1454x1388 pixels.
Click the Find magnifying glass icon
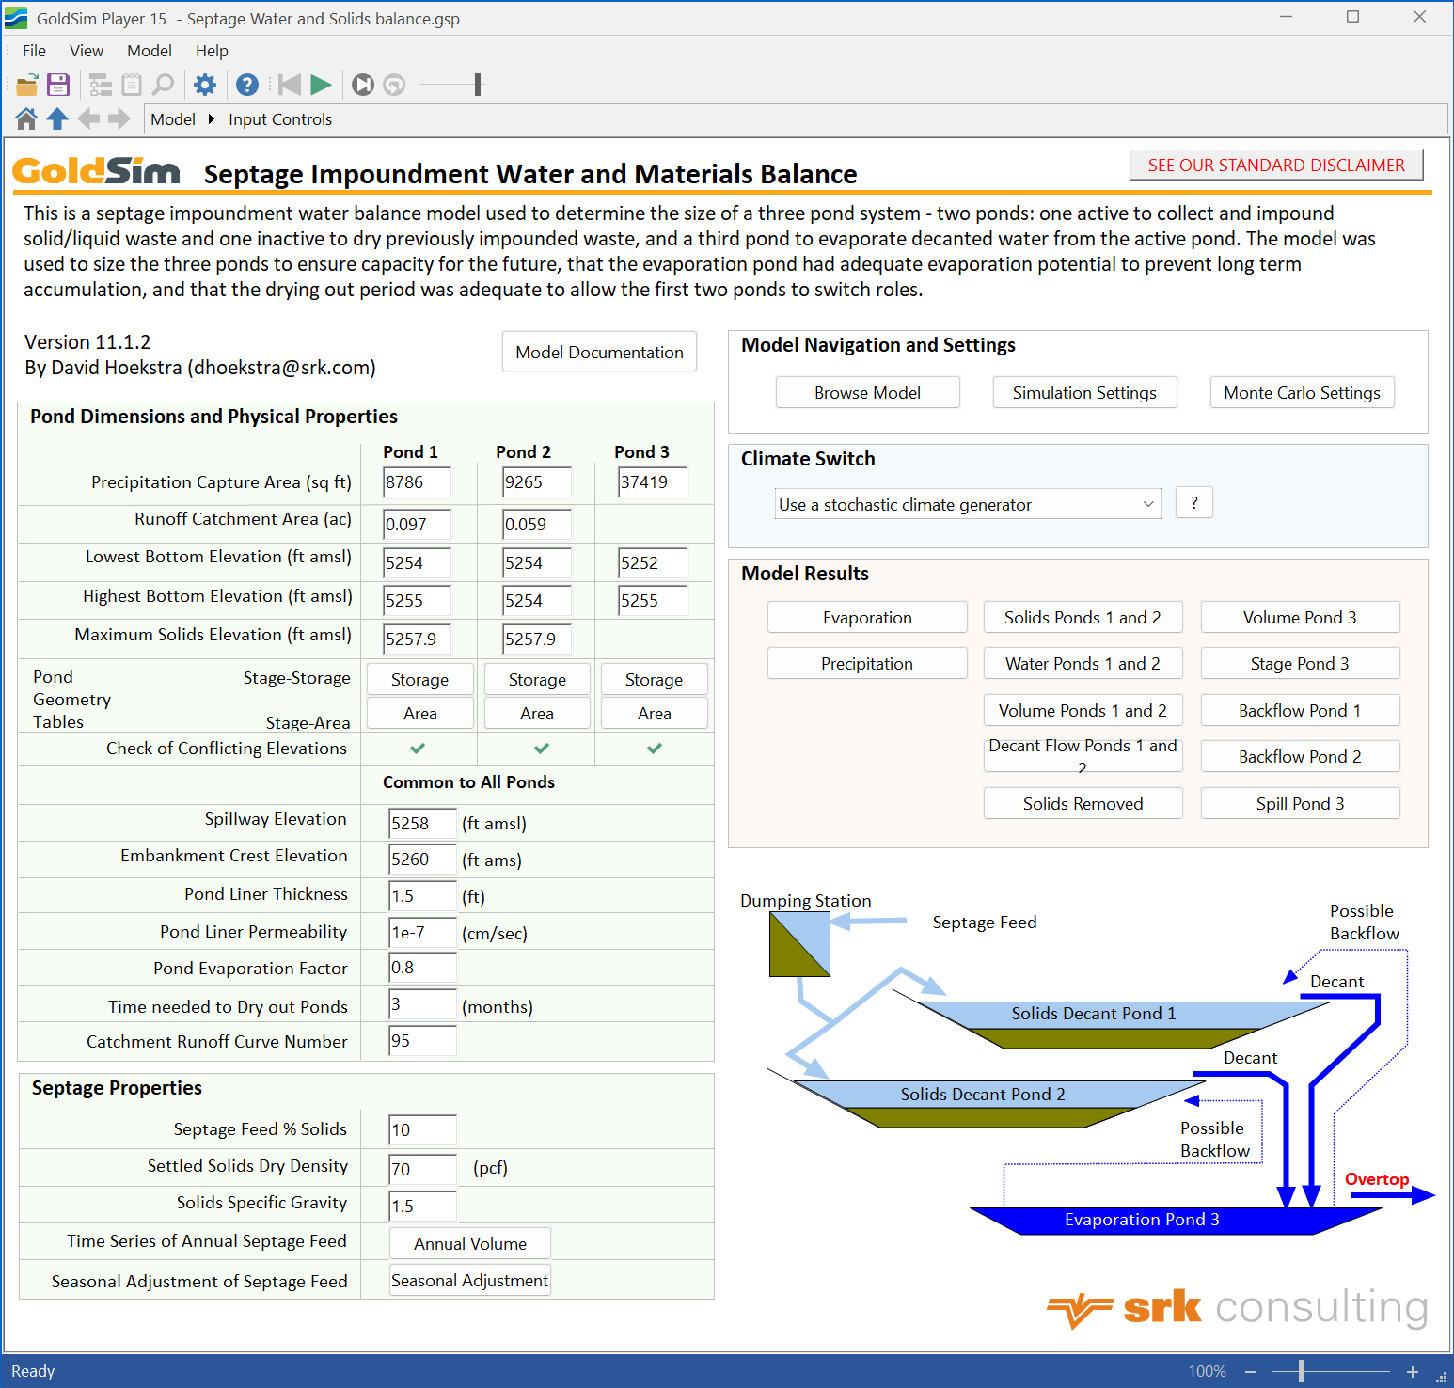164,85
